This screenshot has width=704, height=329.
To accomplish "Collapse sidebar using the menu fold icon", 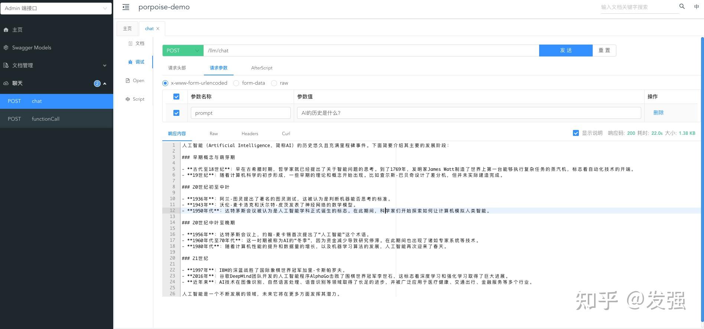I will pos(126,7).
